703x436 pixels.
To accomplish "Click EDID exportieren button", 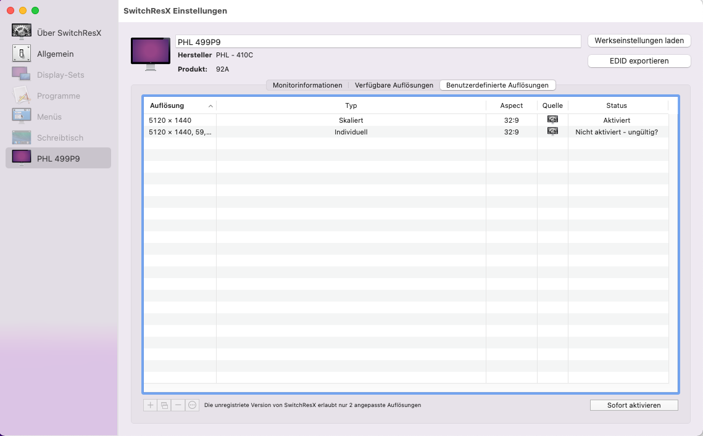I will click(x=639, y=61).
